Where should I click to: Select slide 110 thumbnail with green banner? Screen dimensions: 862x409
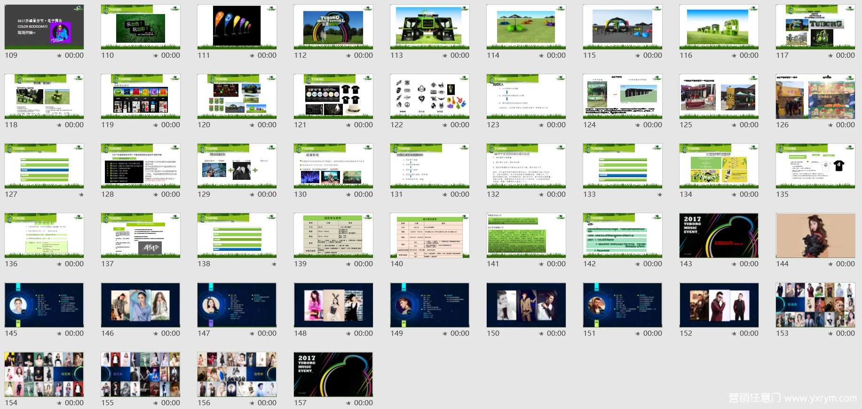[x=141, y=27]
